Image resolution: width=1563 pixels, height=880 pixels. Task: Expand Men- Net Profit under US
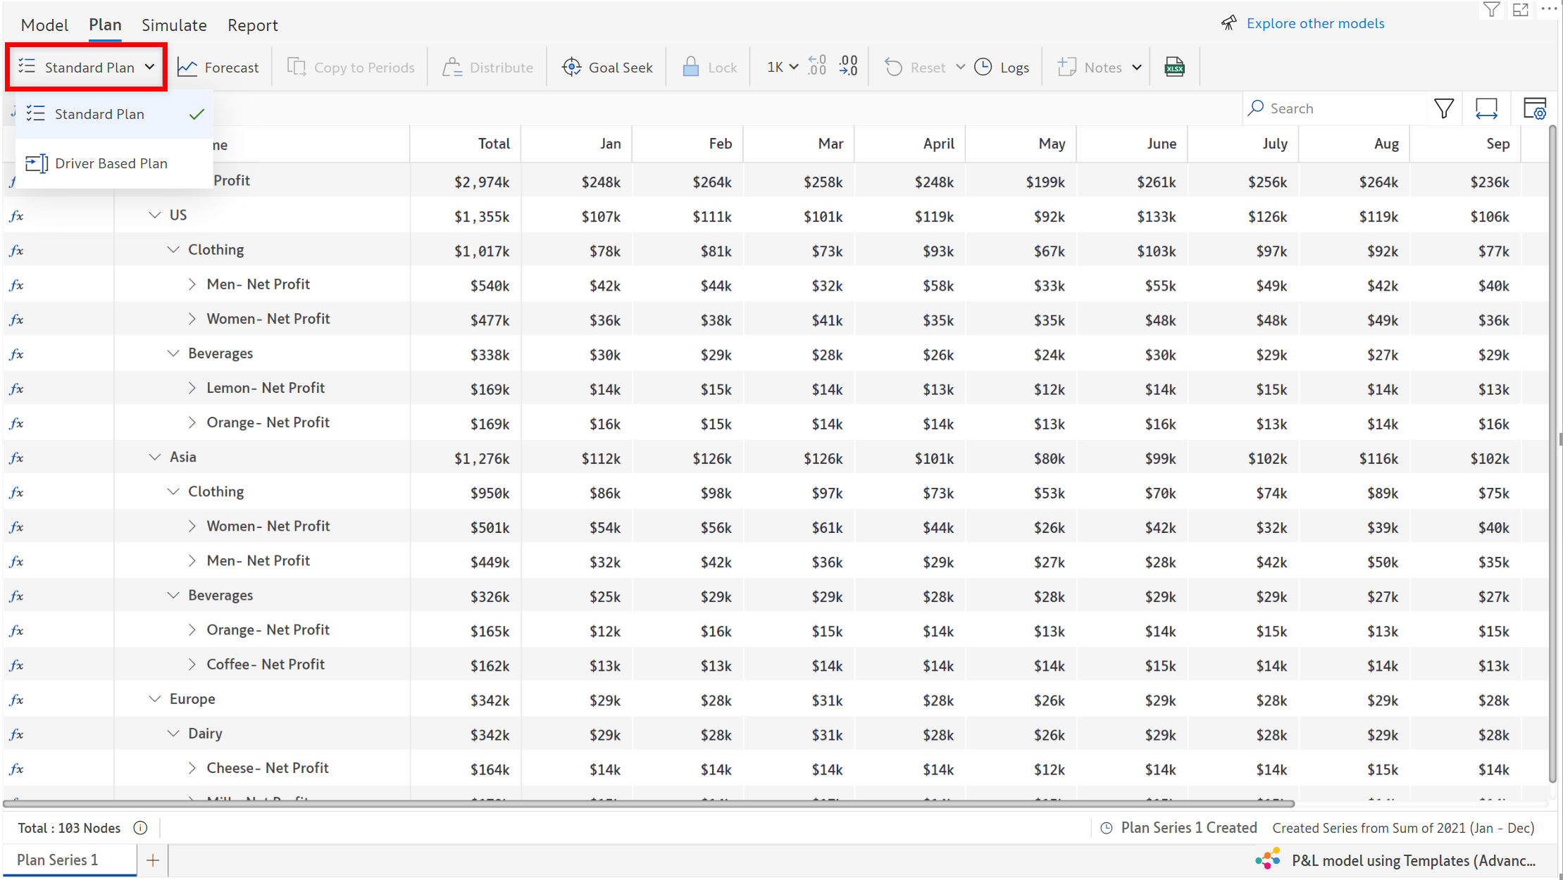pos(192,284)
